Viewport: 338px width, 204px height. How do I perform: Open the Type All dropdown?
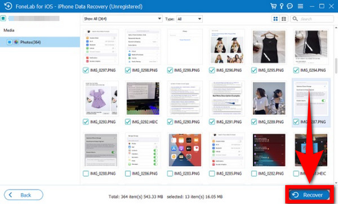[189, 19]
